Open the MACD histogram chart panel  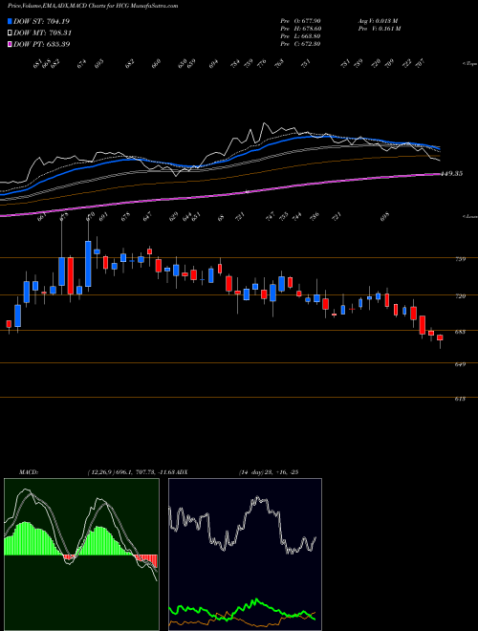81,555
